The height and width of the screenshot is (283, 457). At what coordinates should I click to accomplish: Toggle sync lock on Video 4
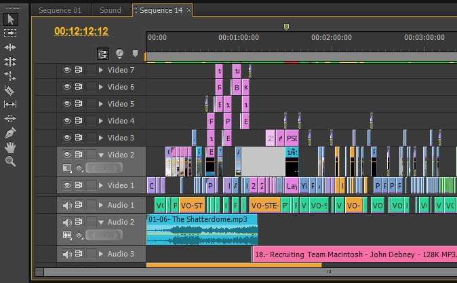(79, 121)
